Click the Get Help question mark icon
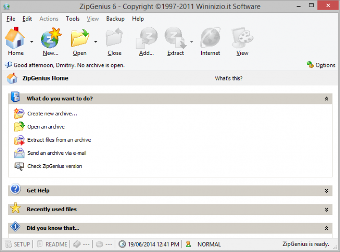This screenshot has height=252, width=340. click(x=15, y=189)
